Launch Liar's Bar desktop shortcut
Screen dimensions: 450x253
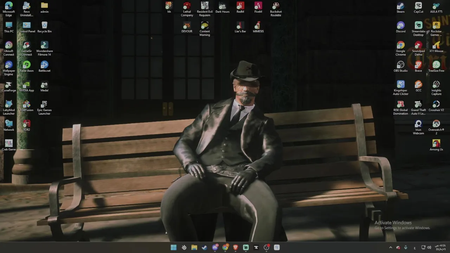coord(240,27)
